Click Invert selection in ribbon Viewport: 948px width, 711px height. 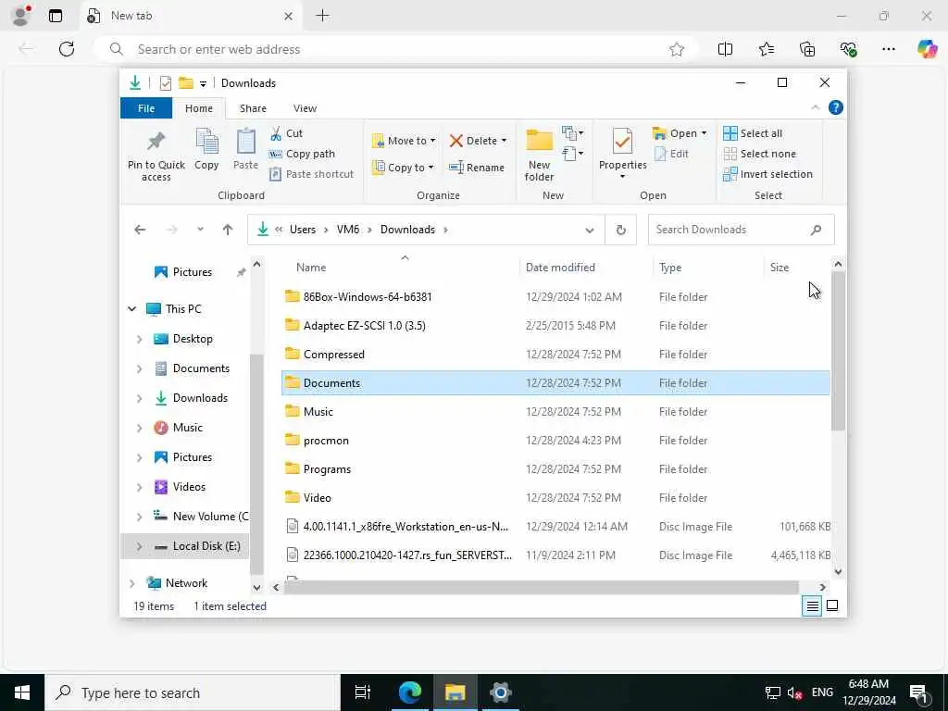767,174
